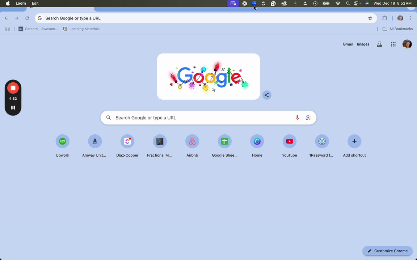This screenshot has height=260, width=417.
Task: Open Gmail link
Action: [347, 44]
